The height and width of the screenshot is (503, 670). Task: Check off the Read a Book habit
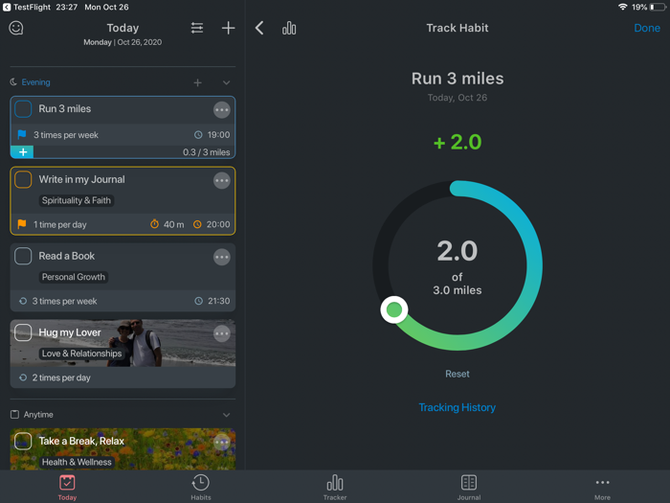pyautogui.click(x=23, y=256)
